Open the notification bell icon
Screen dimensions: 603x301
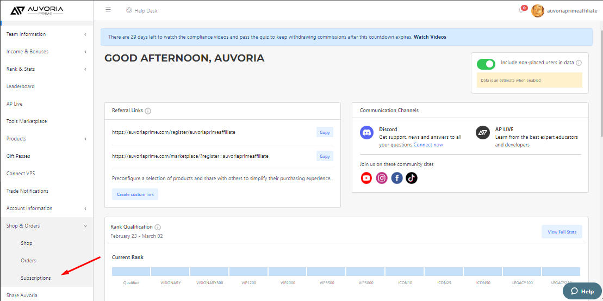[x=521, y=10]
